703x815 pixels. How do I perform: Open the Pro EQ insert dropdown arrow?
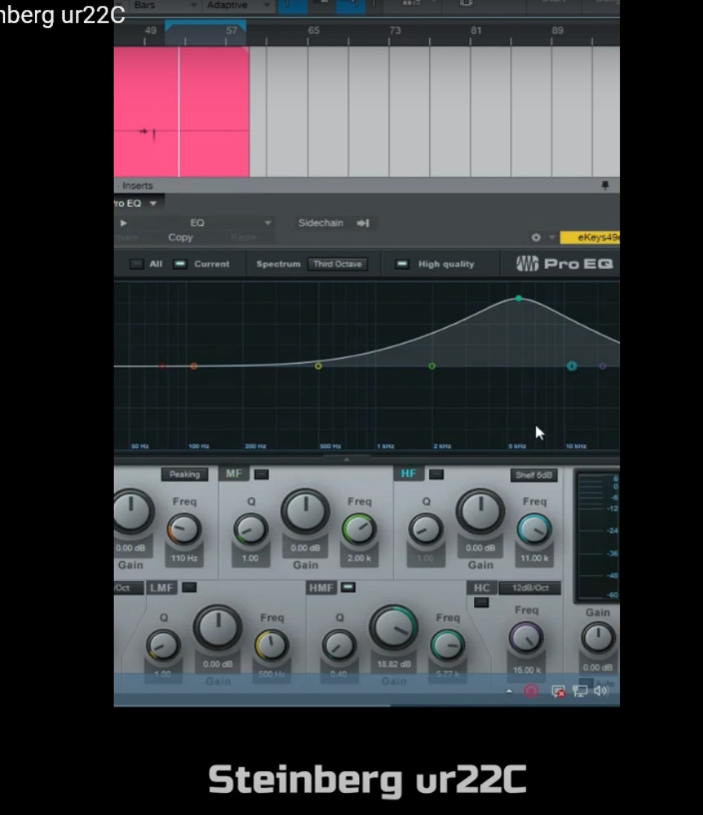tap(153, 203)
